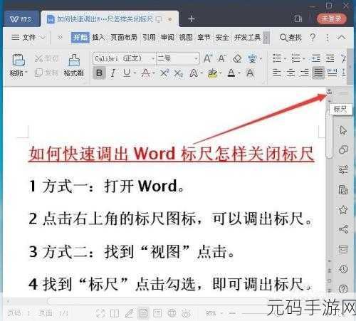
Task: Open the 开发工具 tab
Action: pos(248,38)
